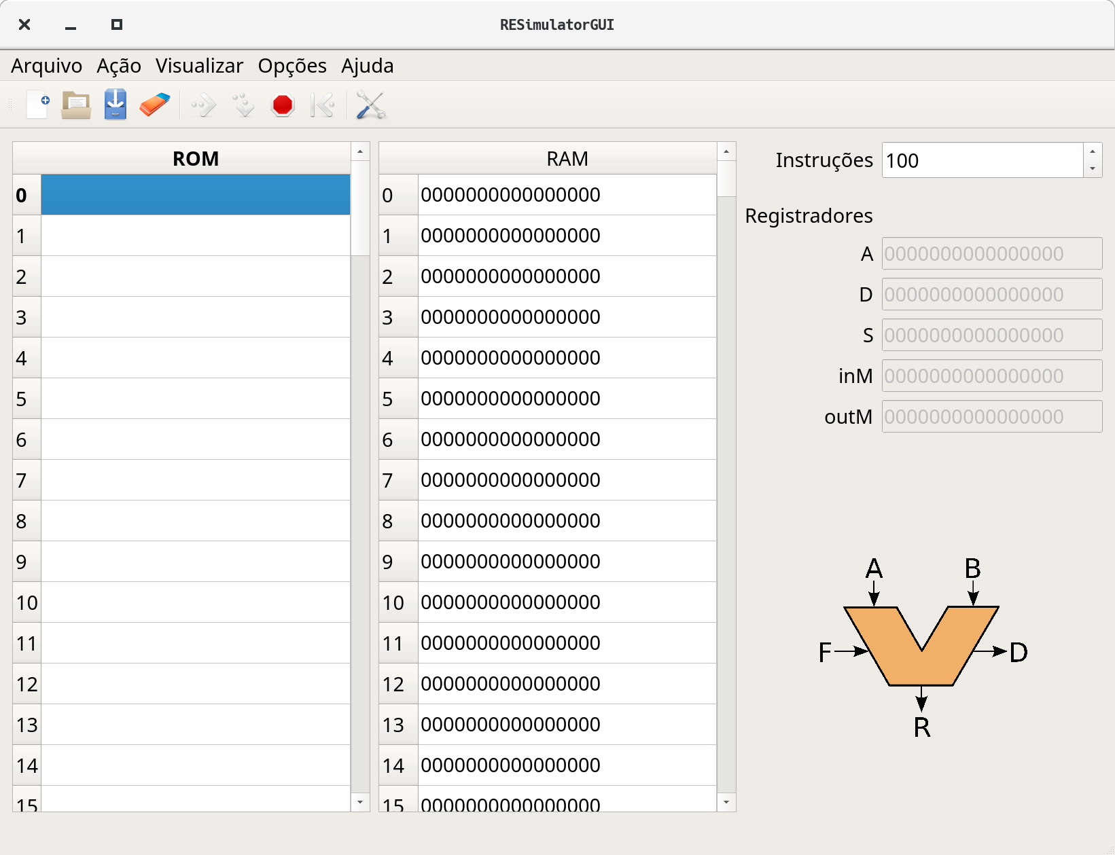This screenshot has width=1115, height=855.
Task: Stop the simulation
Action: 283,105
